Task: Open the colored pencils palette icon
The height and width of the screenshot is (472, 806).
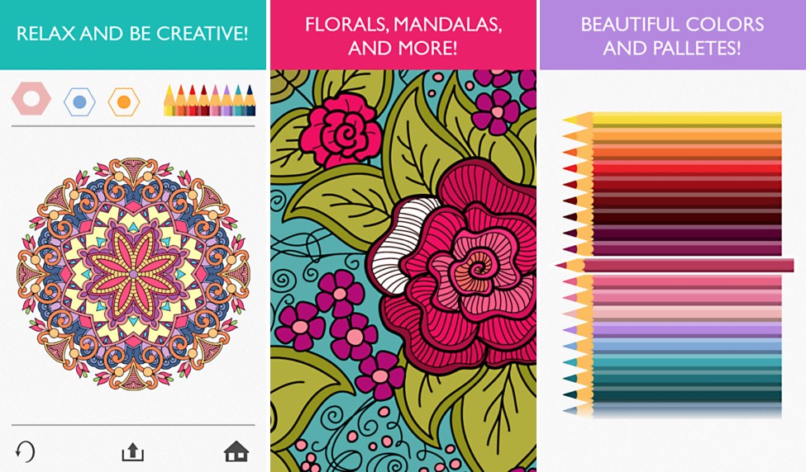Action: click(x=210, y=101)
